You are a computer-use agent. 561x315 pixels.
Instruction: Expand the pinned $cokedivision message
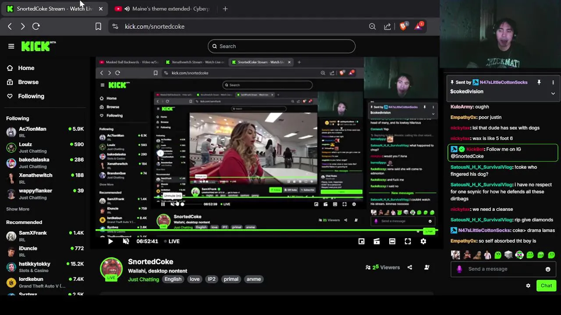553,93
